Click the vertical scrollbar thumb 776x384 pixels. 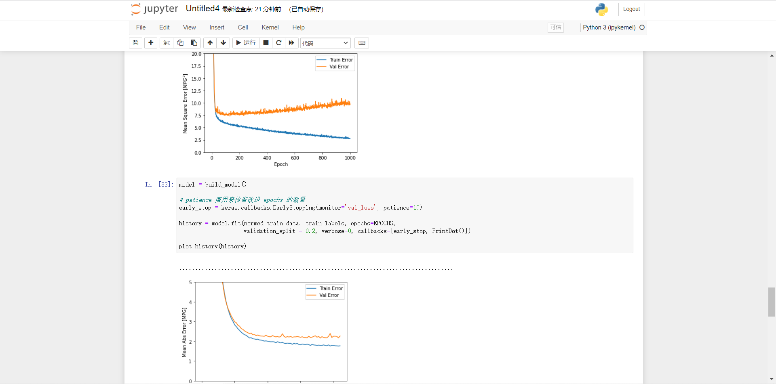point(772,302)
